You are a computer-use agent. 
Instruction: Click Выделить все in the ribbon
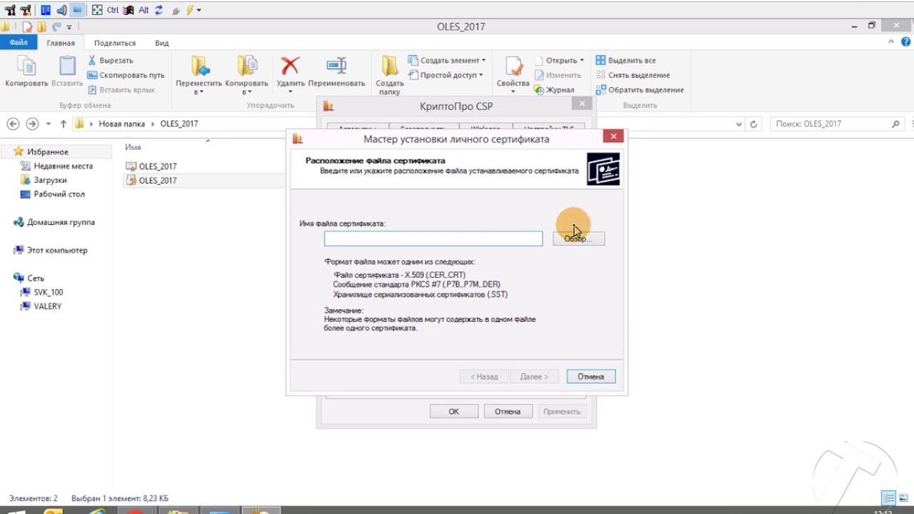626,61
